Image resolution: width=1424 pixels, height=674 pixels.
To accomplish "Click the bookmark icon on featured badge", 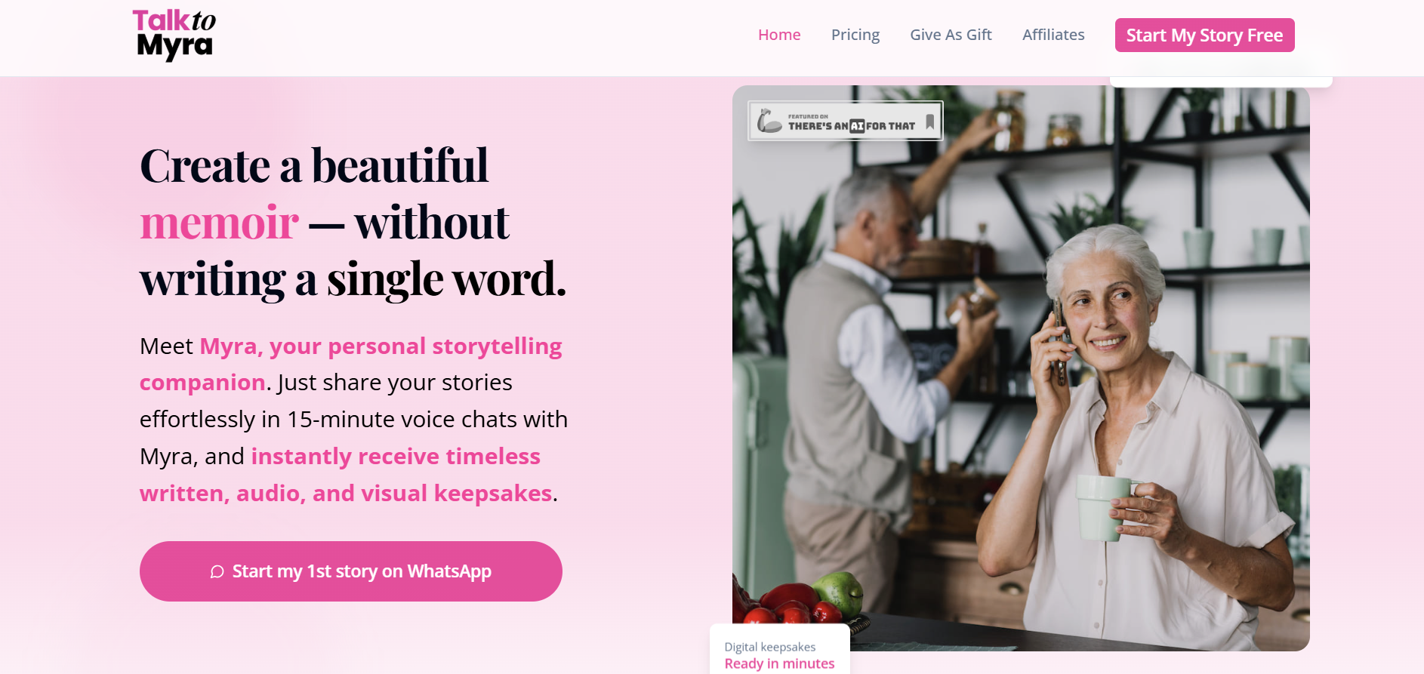I will click(930, 121).
